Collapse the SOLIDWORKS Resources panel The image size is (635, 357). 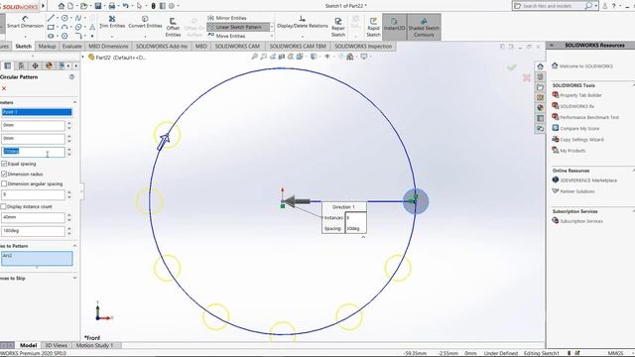tap(552, 45)
